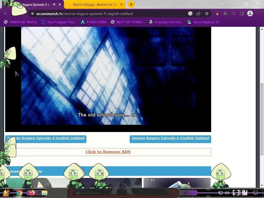
Task: Click the 6:31 AM clock
Action: 240,193
